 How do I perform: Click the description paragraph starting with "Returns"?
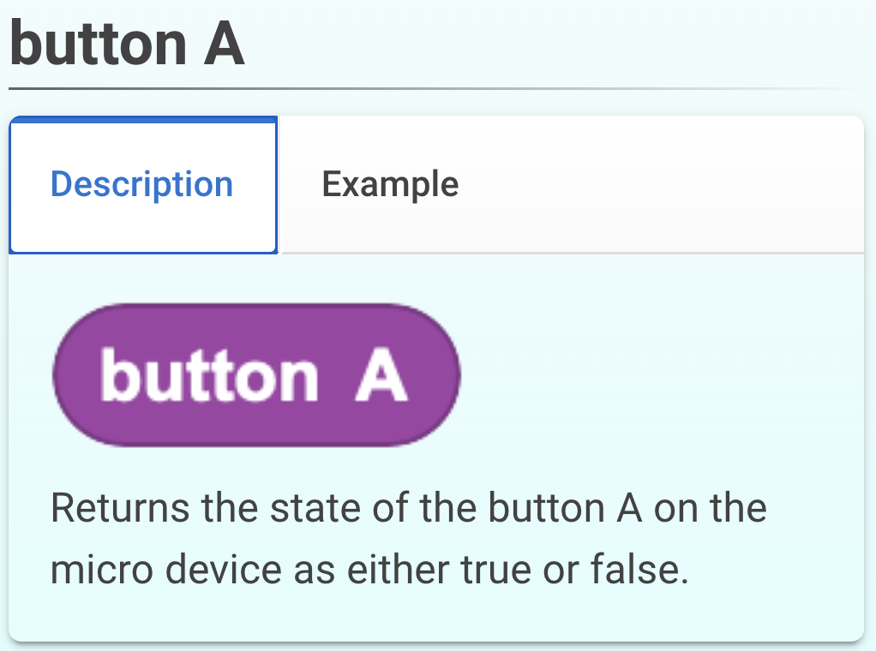[x=408, y=539]
